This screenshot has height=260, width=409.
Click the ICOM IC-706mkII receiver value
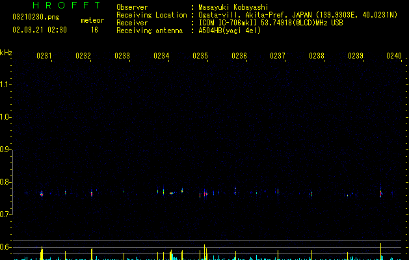(270, 23)
